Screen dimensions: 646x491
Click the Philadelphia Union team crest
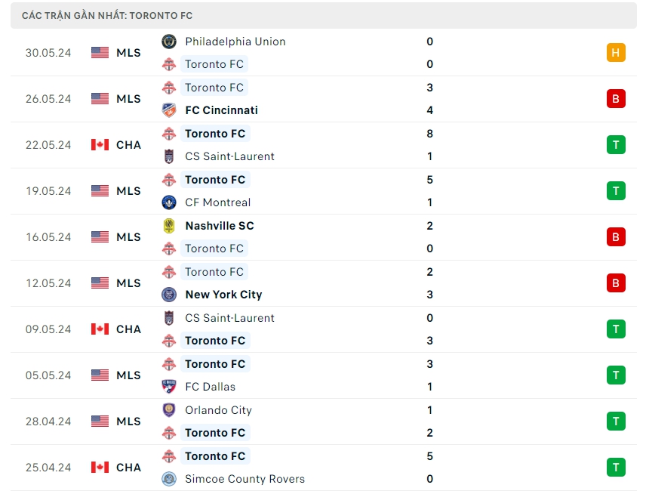point(169,42)
